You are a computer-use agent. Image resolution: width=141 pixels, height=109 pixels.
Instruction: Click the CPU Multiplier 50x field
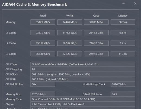coord(43,84)
